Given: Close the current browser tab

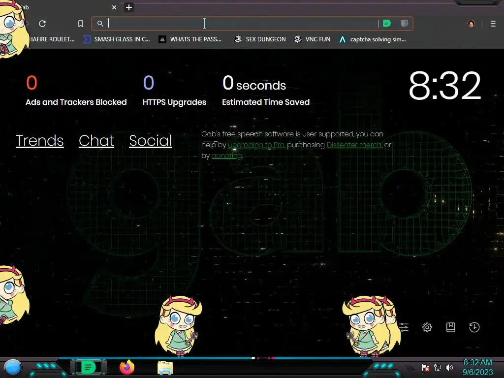Looking at the screenshot, I should coord(114,7).
